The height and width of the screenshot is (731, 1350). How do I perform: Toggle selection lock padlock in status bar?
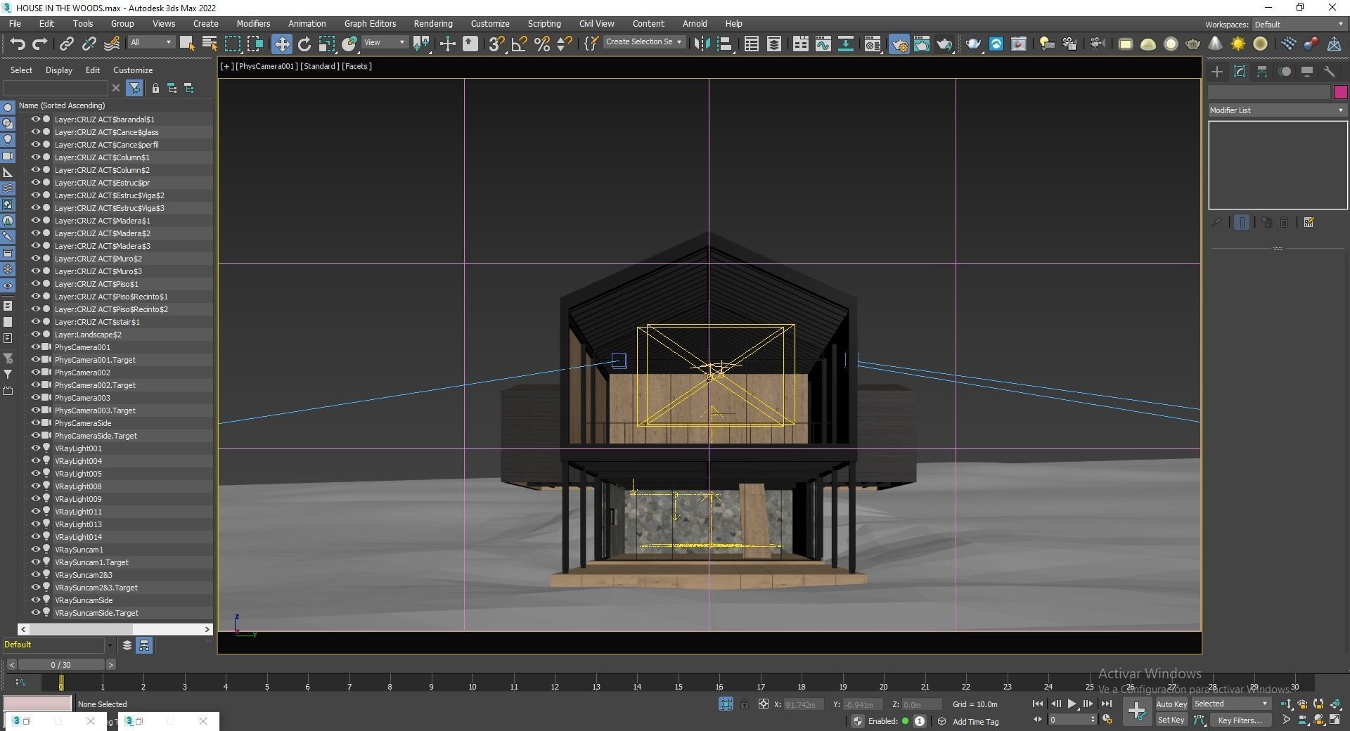click(x=745, y=704)
